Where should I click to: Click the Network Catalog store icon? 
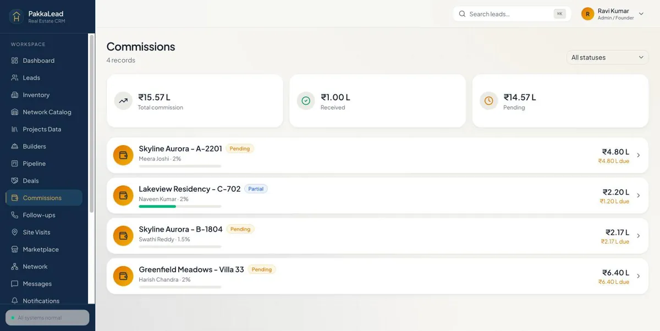point(15,112)
